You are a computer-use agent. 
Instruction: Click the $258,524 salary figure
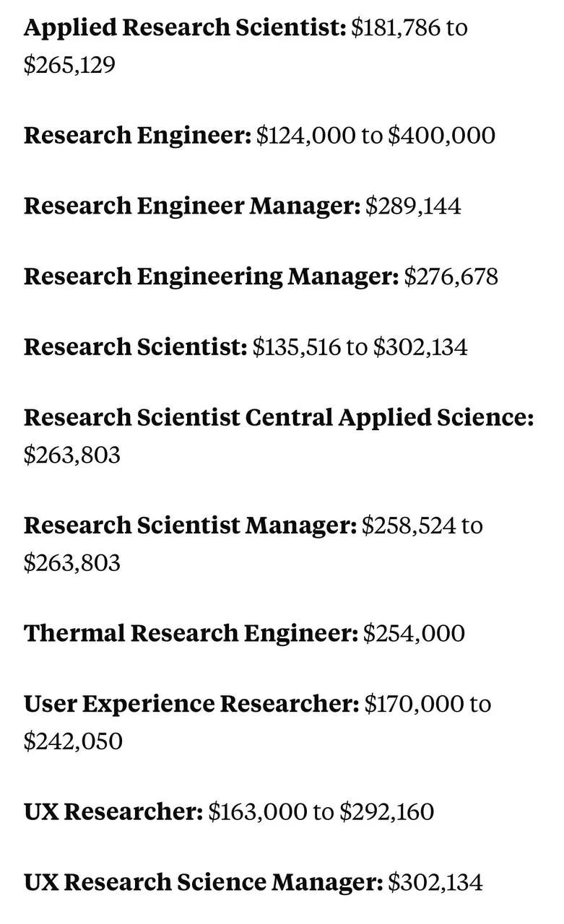coord(409,525)
